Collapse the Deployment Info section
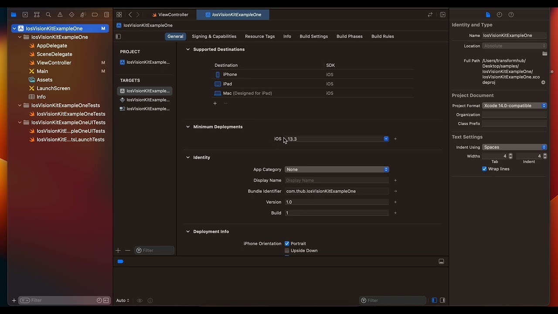558x314 pixels. coord(188,232)
